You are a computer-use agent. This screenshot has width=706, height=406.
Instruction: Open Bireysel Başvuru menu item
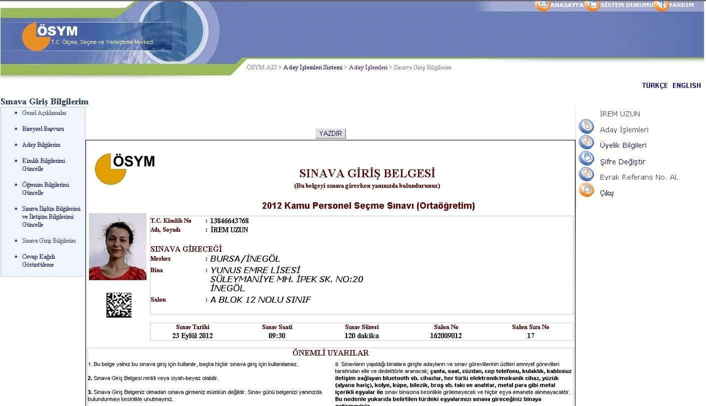pos(43,129)
